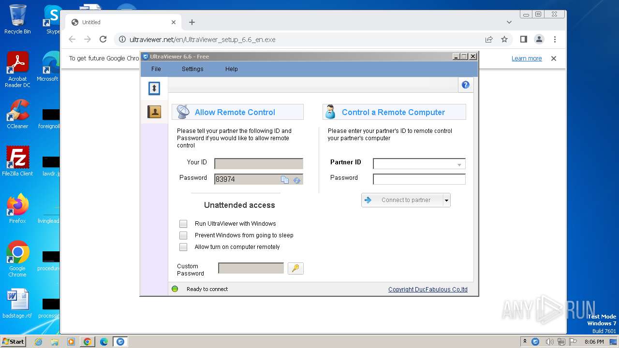
Task: Click UltraViewer icon in taskbar
Action: pyautogui.click(x=120, y=342)
